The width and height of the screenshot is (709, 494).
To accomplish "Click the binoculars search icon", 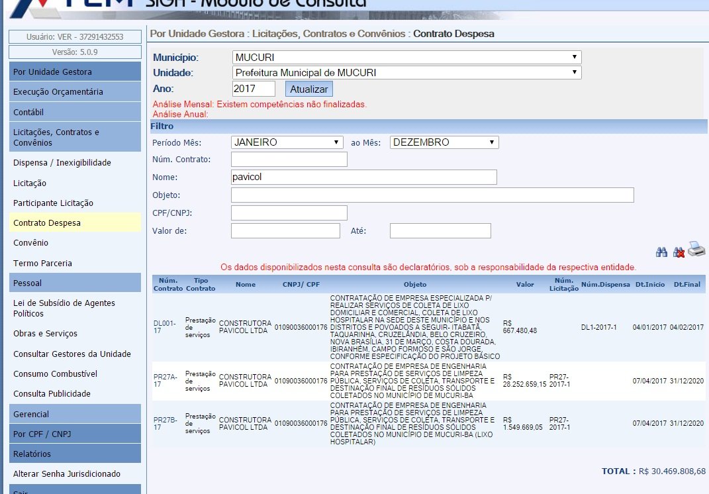I will (661, 252).
